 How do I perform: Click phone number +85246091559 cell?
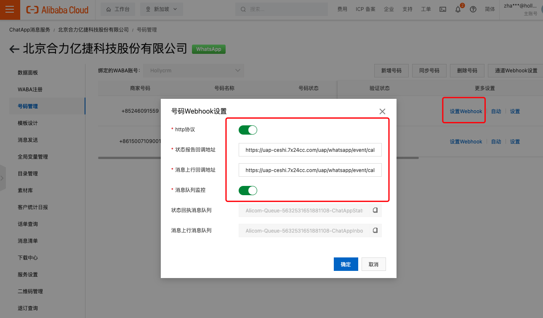coord(140,111)
